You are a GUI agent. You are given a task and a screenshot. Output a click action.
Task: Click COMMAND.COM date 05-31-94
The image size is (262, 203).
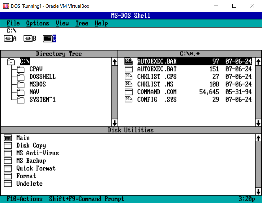click(238, 92)
